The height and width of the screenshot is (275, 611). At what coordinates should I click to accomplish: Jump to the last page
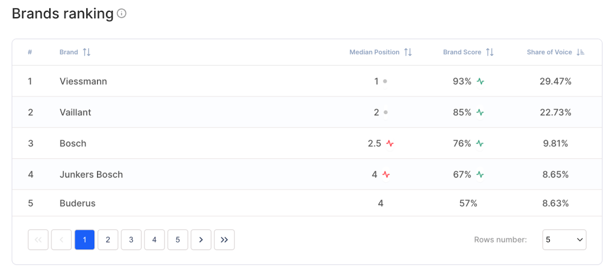tap(224, 240)
